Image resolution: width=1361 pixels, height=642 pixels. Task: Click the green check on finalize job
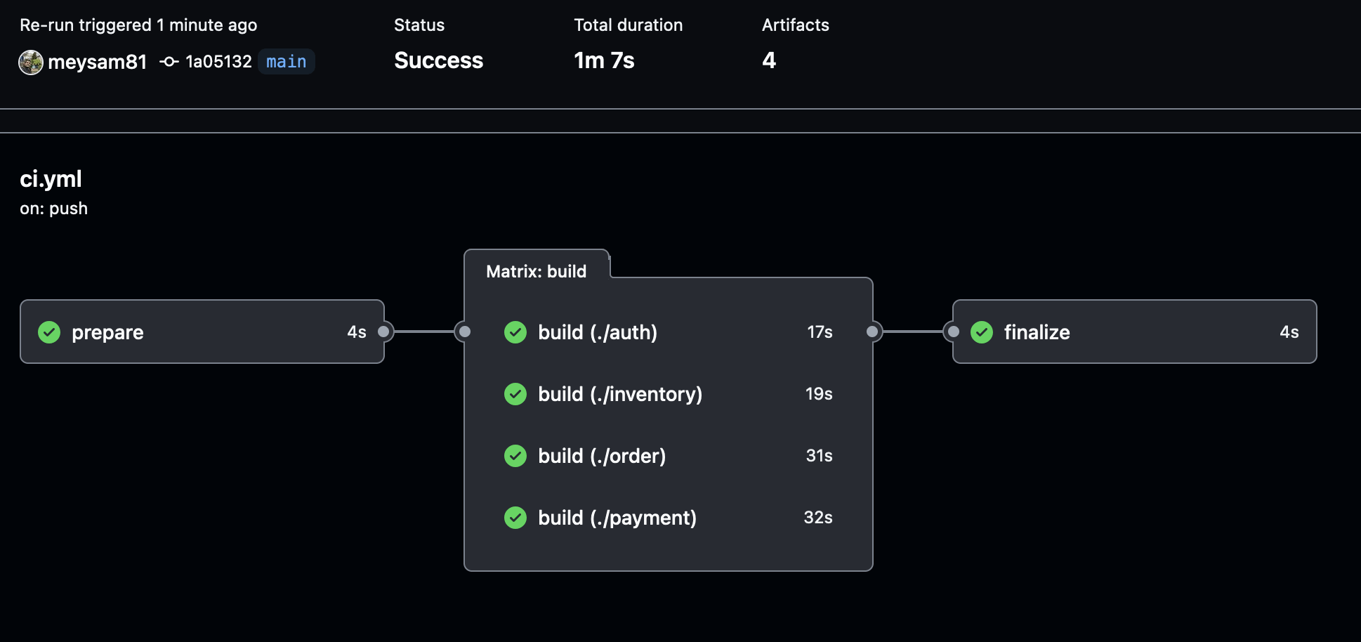[x=982, y=332]
